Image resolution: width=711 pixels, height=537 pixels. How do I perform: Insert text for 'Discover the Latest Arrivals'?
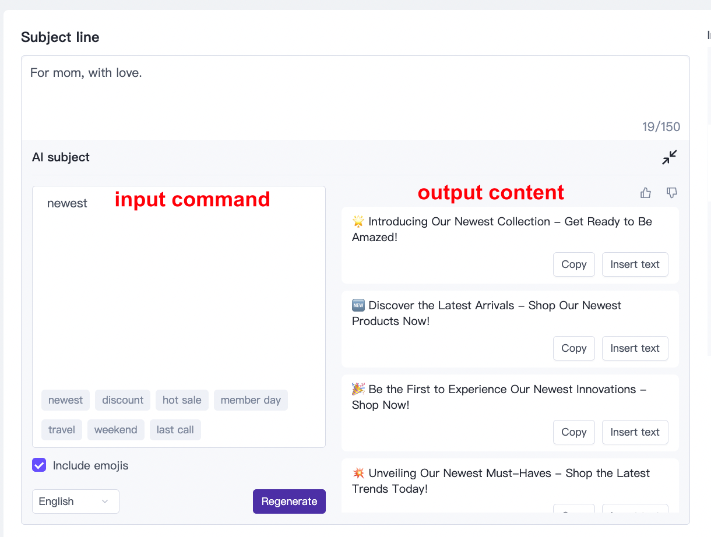point(635,348)
